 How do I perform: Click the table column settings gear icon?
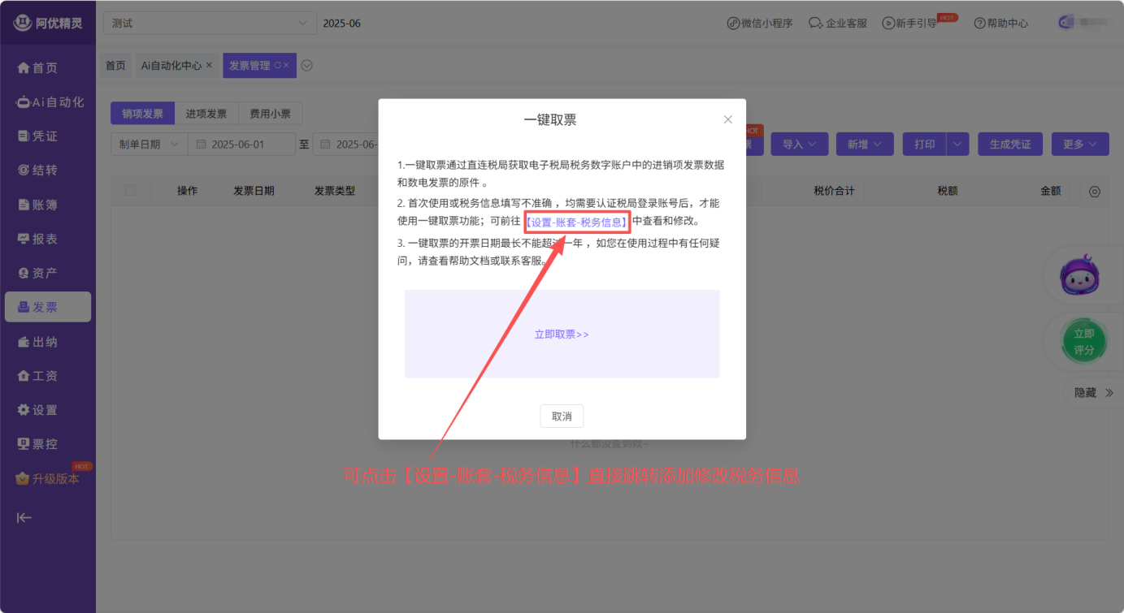[1094, 192]
